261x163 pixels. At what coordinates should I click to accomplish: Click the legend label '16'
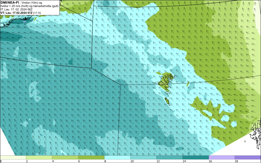tap(210, 161)
